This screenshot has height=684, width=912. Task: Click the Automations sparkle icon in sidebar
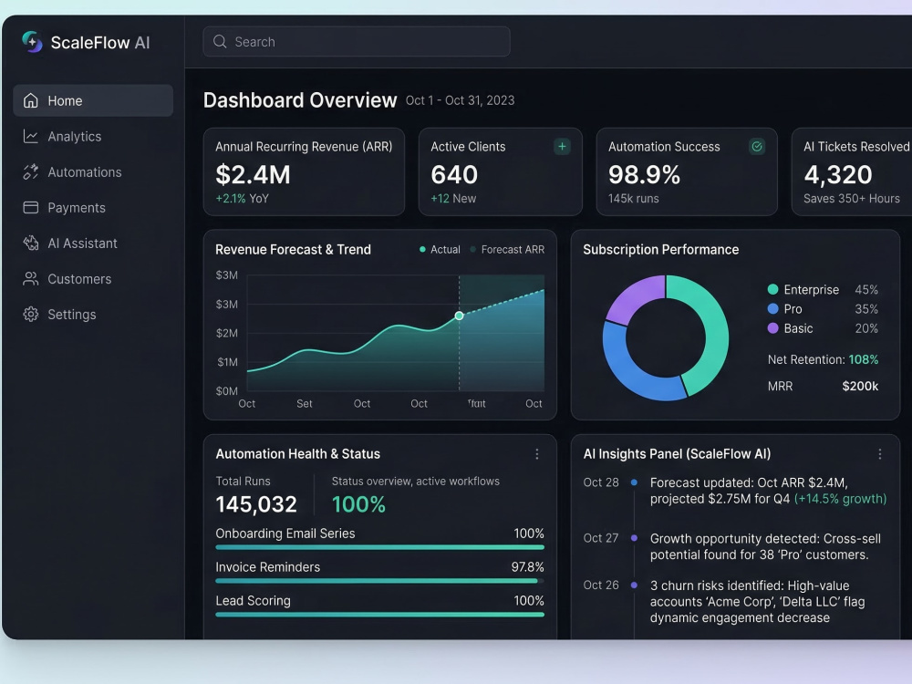31,171
